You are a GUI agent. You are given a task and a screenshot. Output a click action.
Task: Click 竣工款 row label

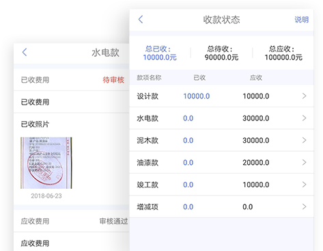coord(148,185)
